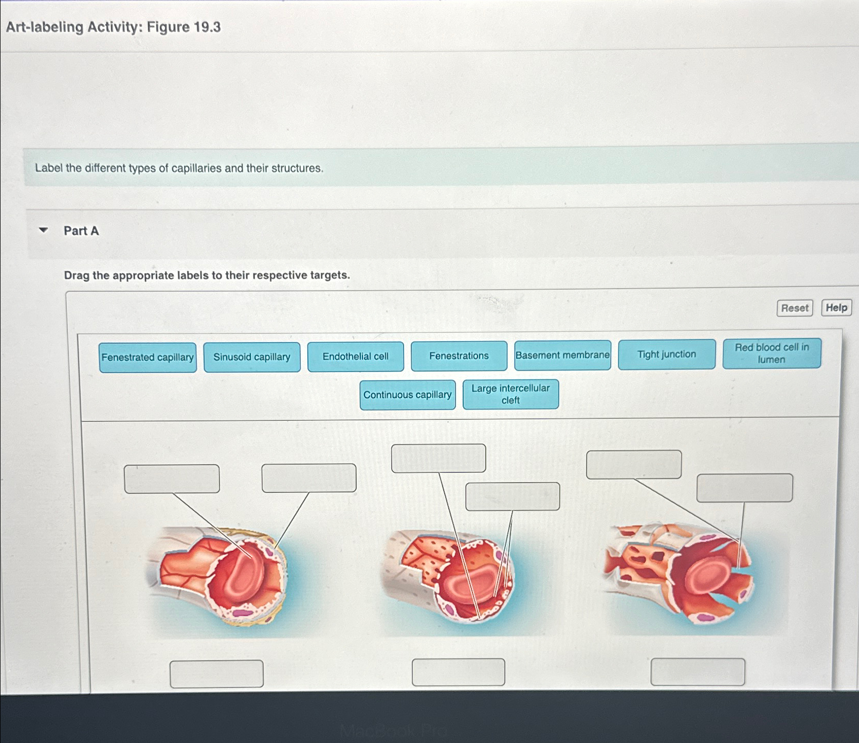The image size is (859, 743).
Task: Click the Reset button
Action: tap(794, 308)
